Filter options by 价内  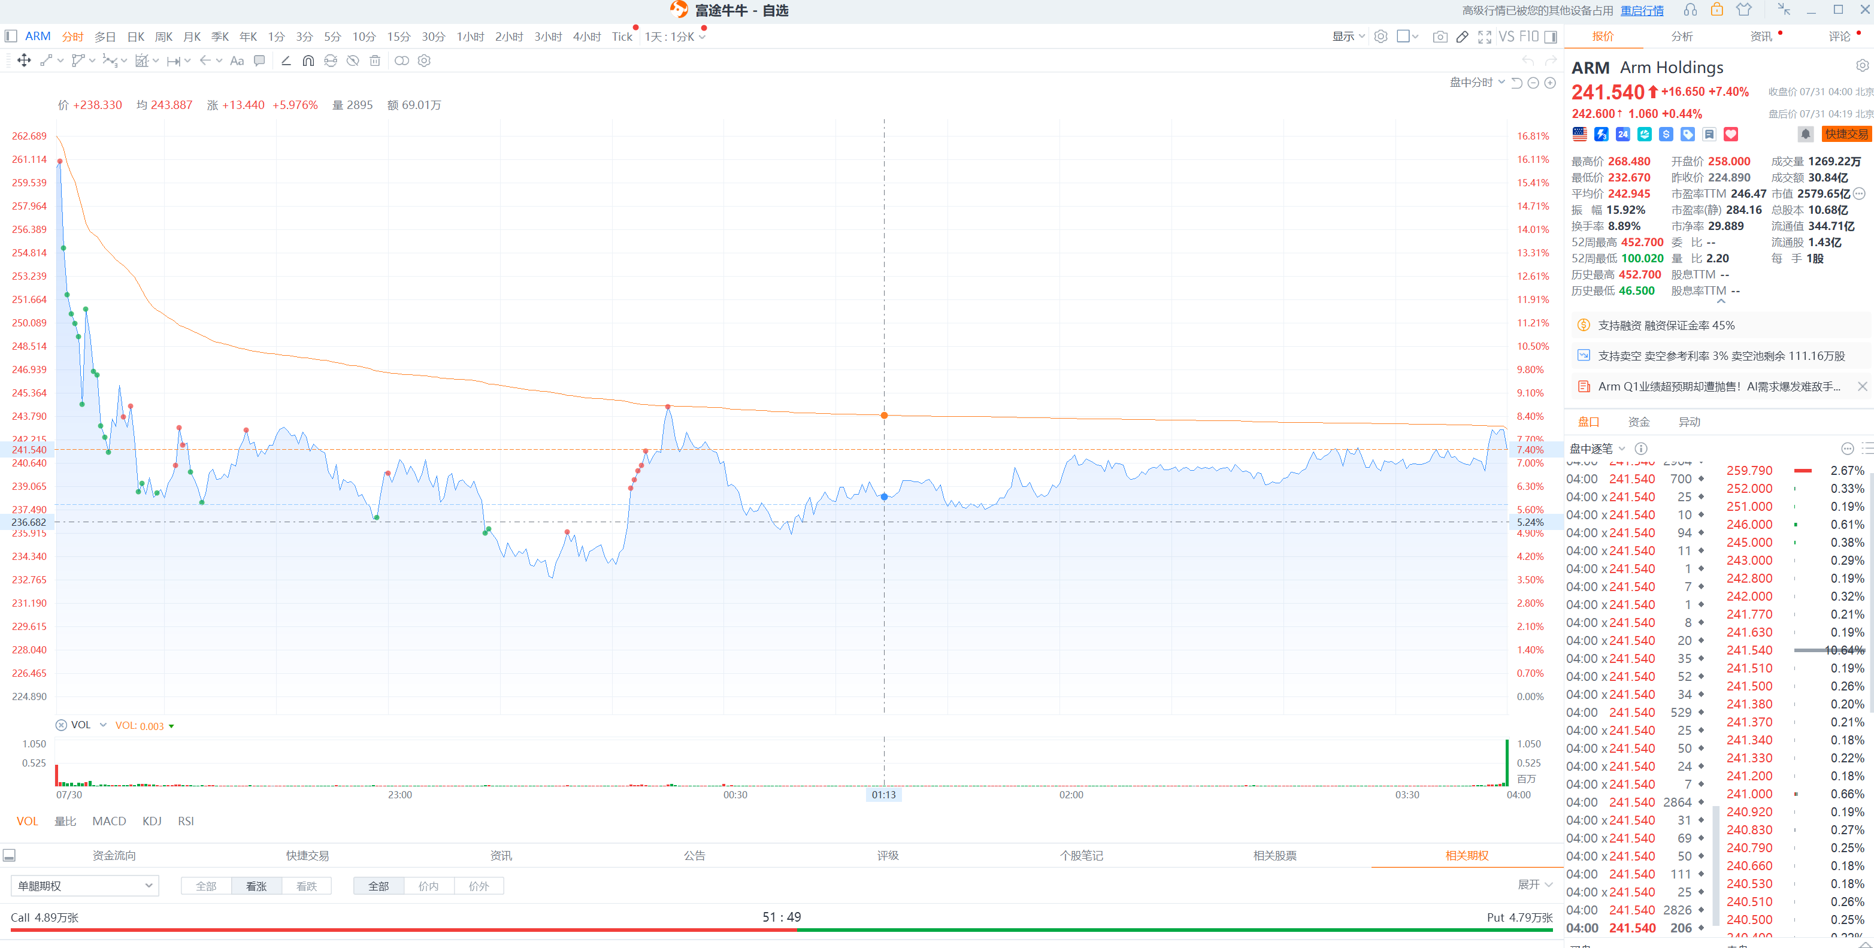(428, 886)
